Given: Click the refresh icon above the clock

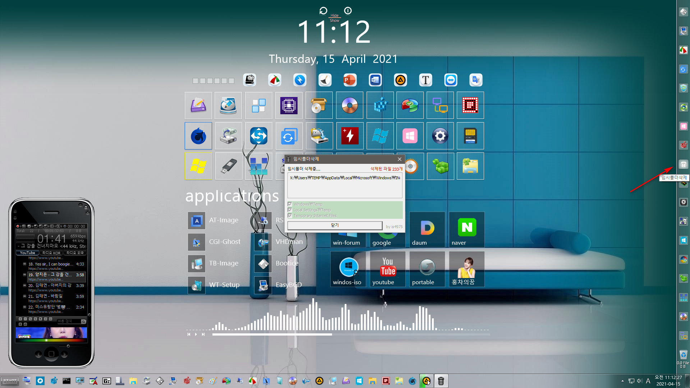Looking at the screenshot, I should tap(323, 11).
